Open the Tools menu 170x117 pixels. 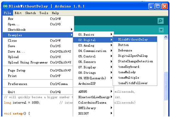44,13
